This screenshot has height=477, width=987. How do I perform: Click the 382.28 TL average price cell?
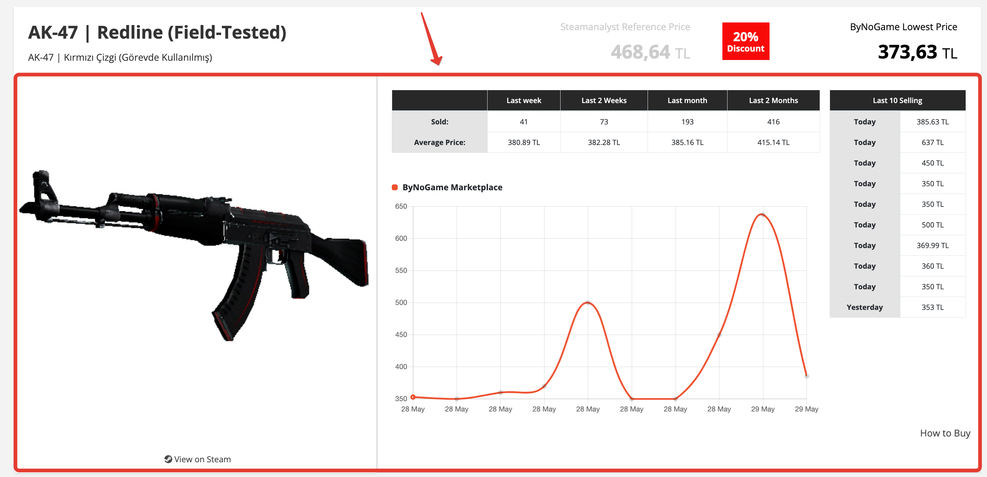coord(604,142)
